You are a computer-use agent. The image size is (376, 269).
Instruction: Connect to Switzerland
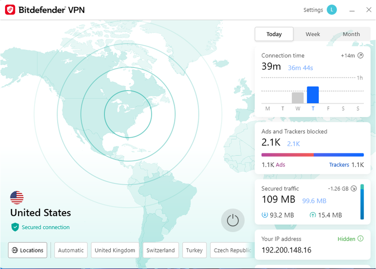coord(160,250)
